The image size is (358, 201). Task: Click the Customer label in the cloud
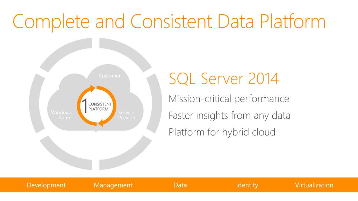click(109, 76)
